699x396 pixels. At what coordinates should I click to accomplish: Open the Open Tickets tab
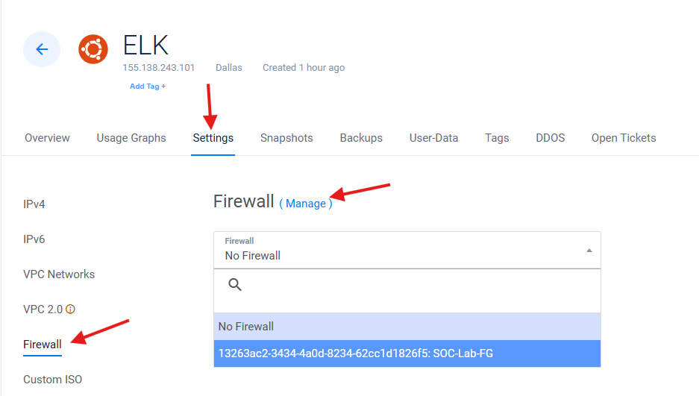click(x=624, y=138)
